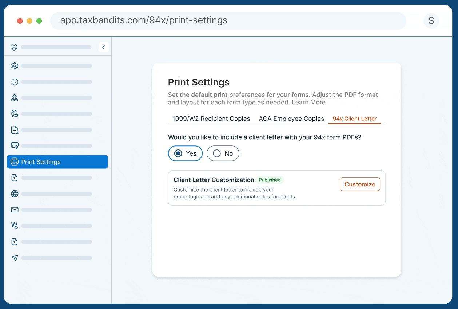Click the green maximize window dot
Image resolution: width=458 pixels, height=309 pixels.
39,21
